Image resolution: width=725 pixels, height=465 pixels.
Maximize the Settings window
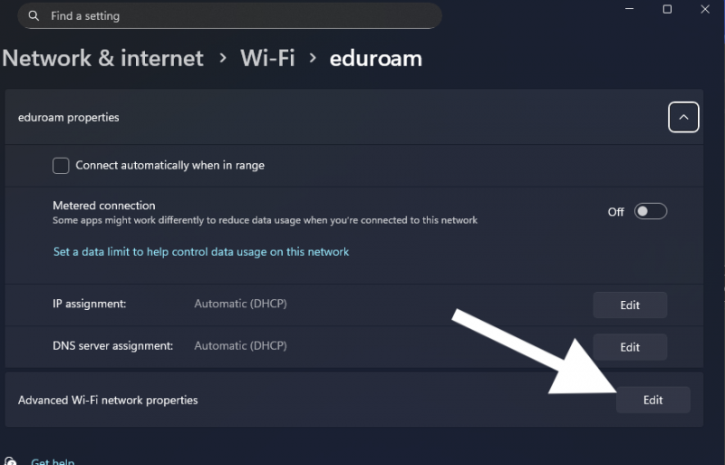pos(667,9)
